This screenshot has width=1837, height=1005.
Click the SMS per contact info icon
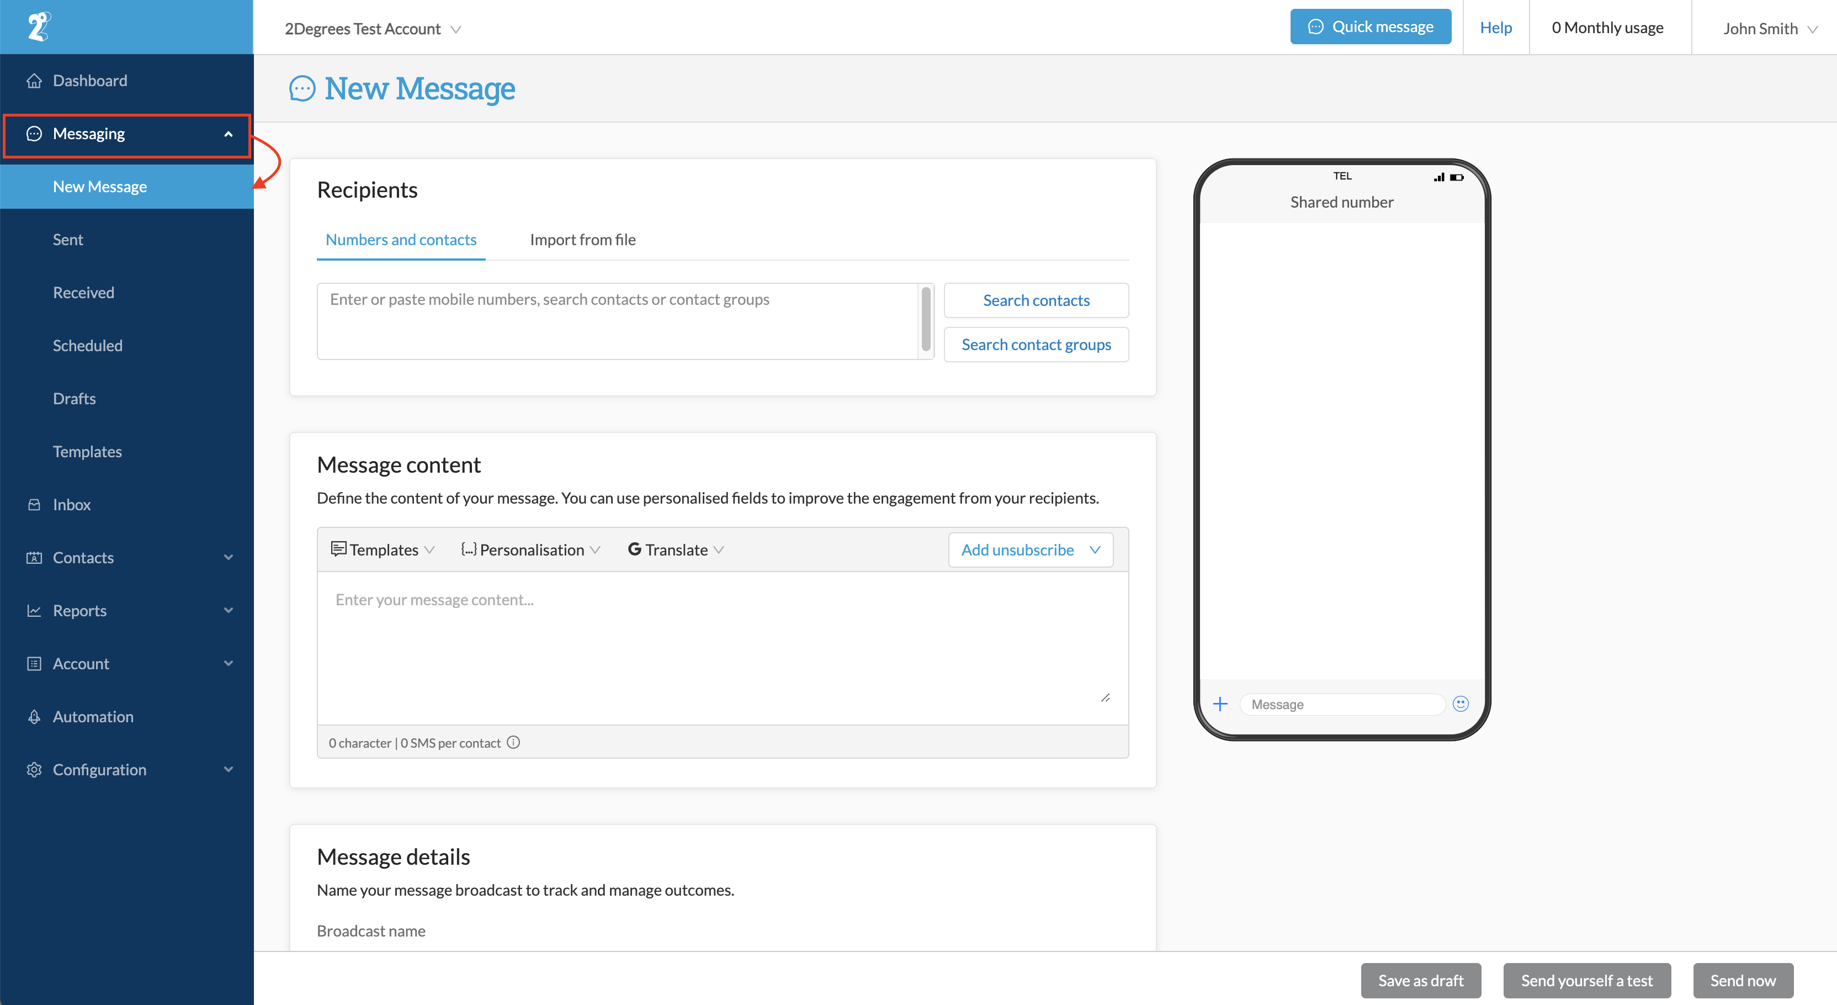(x=513, y=743)
